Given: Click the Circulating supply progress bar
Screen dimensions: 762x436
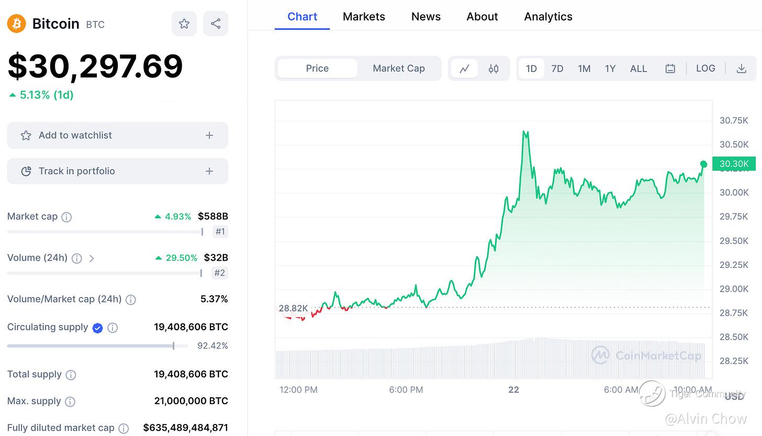Looking at the screenshot, I should [x=97, y=346].
